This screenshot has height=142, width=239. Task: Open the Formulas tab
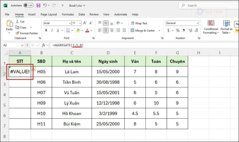coord(68,14)
